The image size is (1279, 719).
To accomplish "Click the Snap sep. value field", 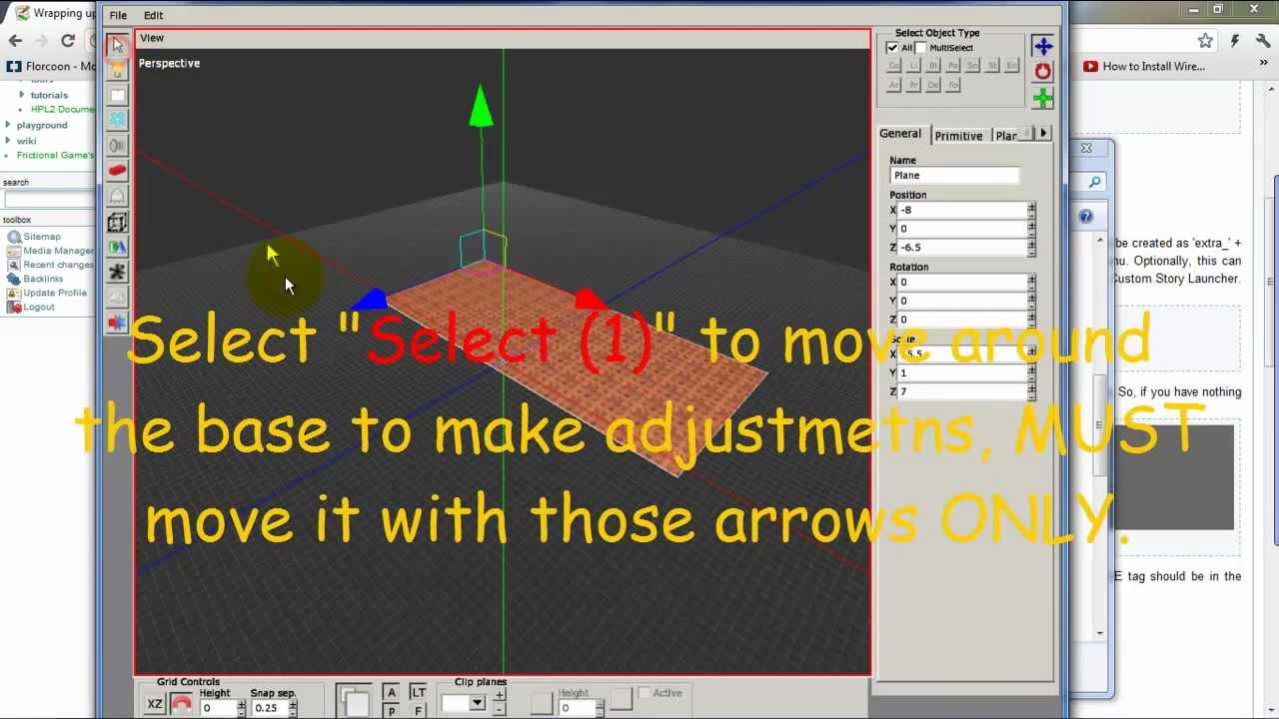I will pyautogui.click(x=269, y=708).
